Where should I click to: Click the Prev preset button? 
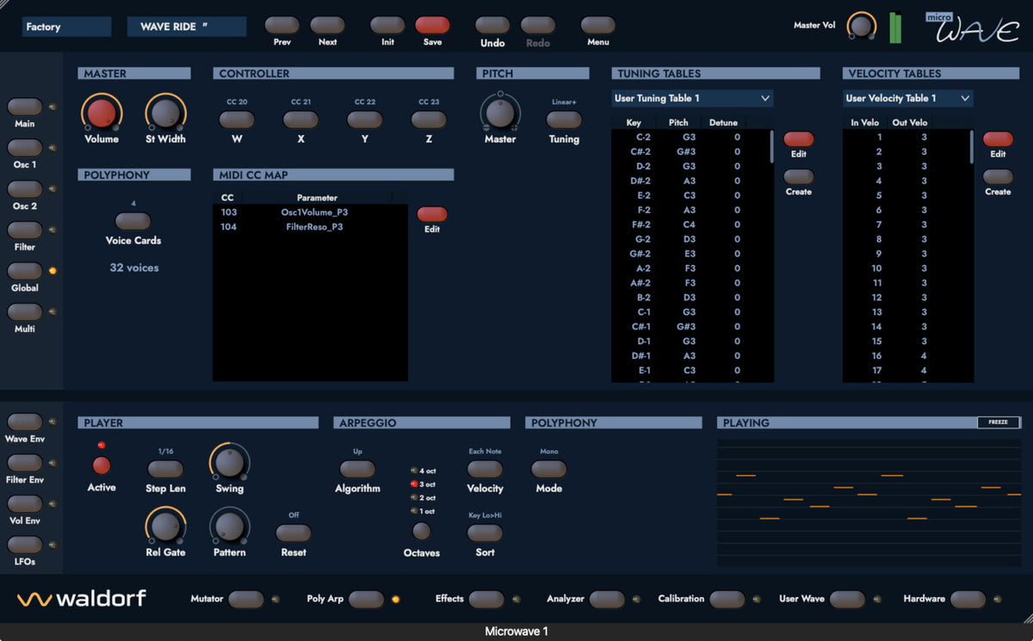coord(281,26)
